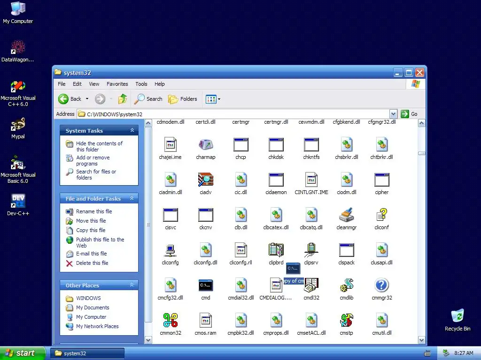Select the cliconf help file icon

381,215
